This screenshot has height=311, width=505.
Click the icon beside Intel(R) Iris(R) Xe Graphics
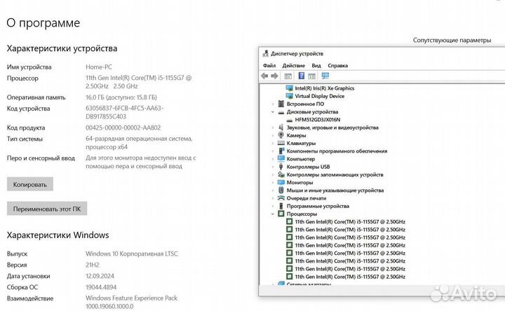[x=289, y=88]
